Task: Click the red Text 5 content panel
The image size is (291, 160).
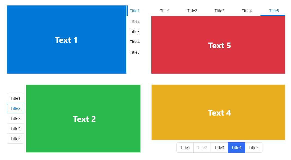Action: (218, 45)
